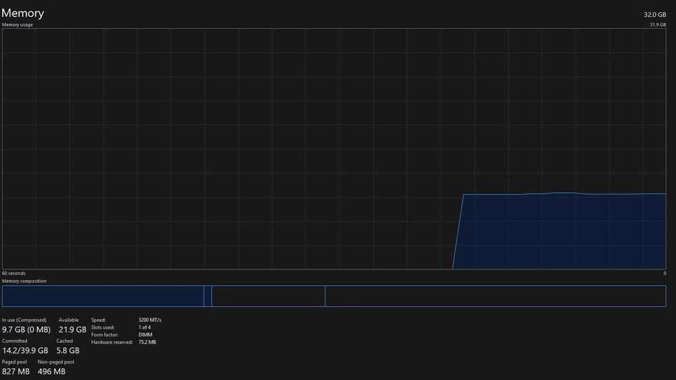Click the DIMM form factor value
The width and height of the screenshot is (676, 380).
(145, 335)
